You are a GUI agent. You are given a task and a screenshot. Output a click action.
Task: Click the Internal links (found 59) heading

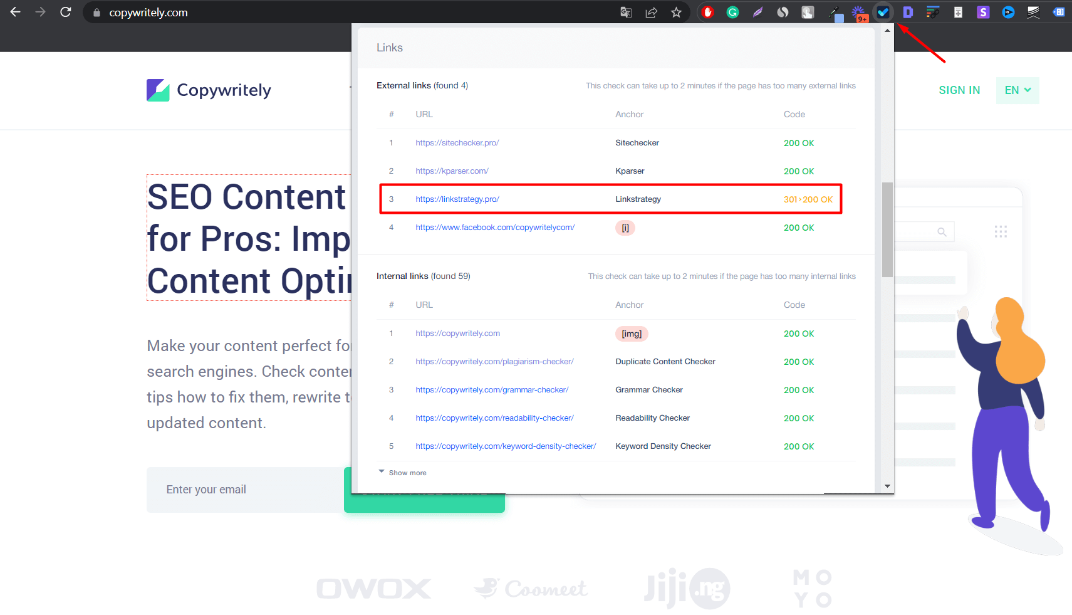pyautogui.click(x=424, y=276)
